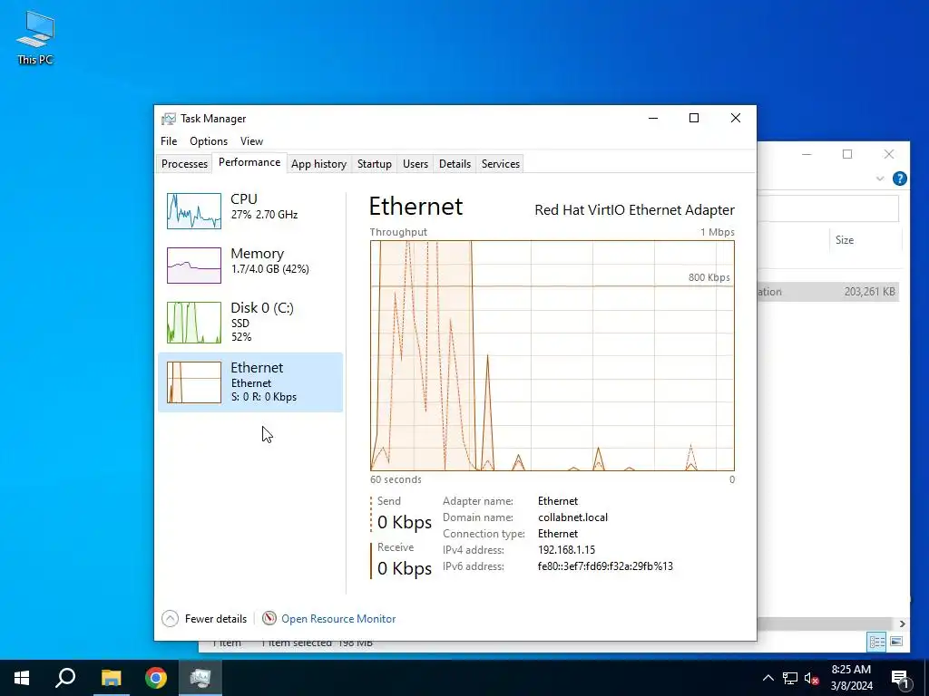Click the Task Manager title bar icon
The image size is (929, 696).
pos(169,119)
